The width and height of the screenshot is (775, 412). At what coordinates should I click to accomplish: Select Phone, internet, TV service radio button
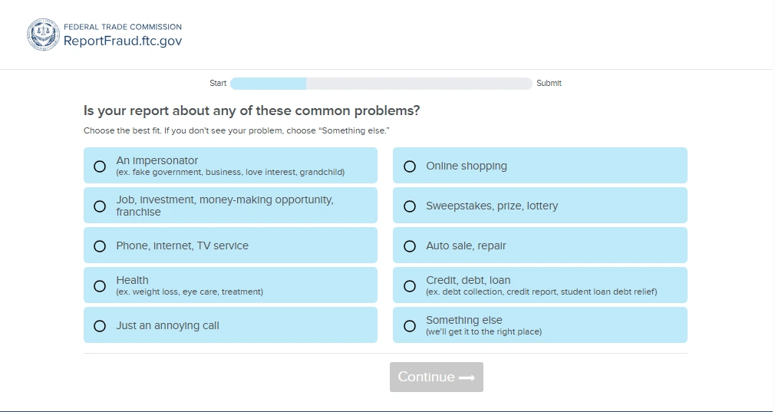click(100, 246)
